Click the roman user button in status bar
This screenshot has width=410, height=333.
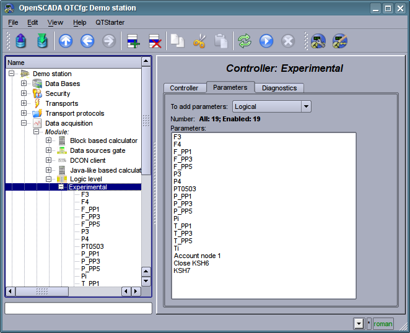(x=383, y=324)
